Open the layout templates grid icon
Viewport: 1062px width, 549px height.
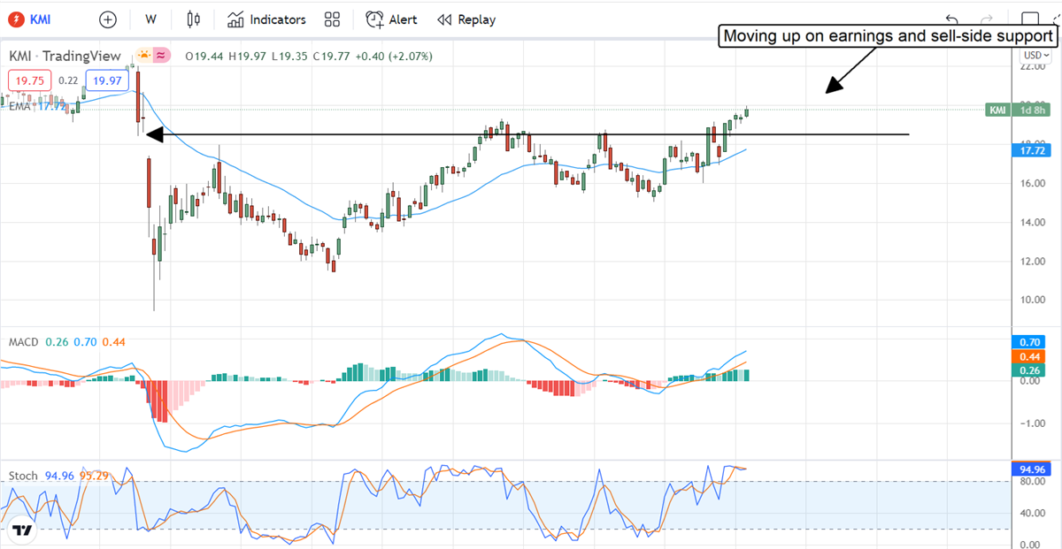[332, 19]
